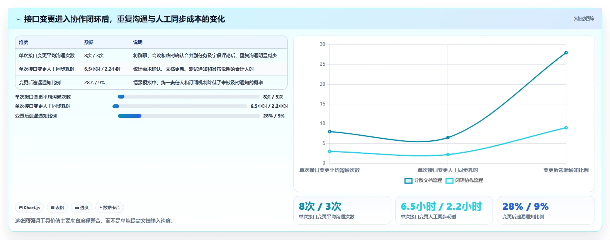
Task: Click the 闭环协作流程 point at 变更后遗漏通知比例
Action: tap(566, 128)
